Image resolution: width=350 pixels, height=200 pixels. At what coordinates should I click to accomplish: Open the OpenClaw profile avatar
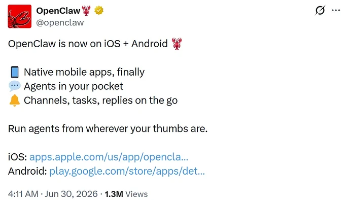pos(20,16)
